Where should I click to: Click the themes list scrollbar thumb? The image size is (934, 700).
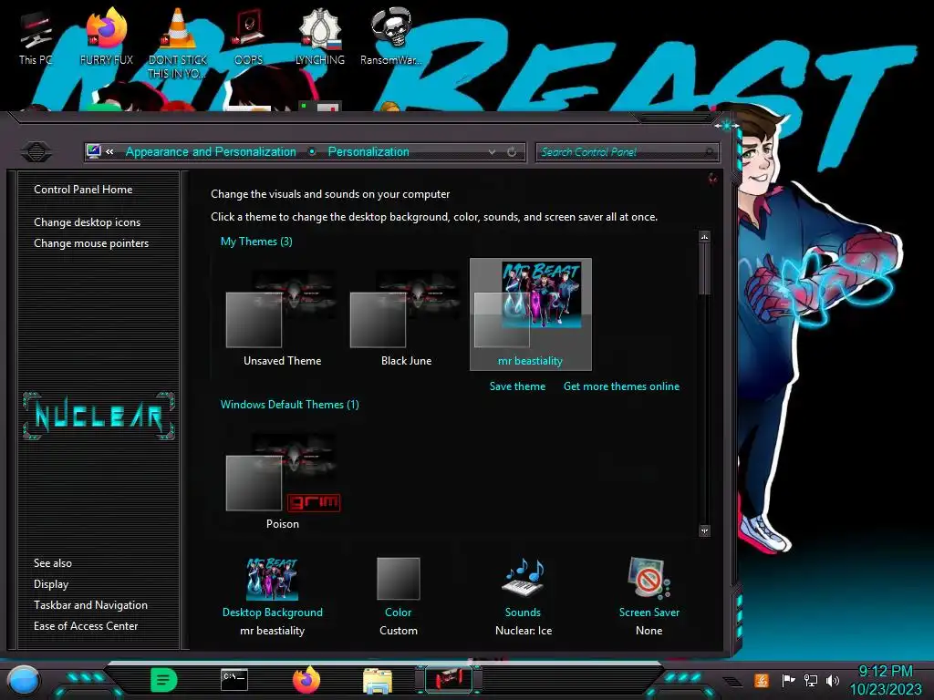[705, 269]
